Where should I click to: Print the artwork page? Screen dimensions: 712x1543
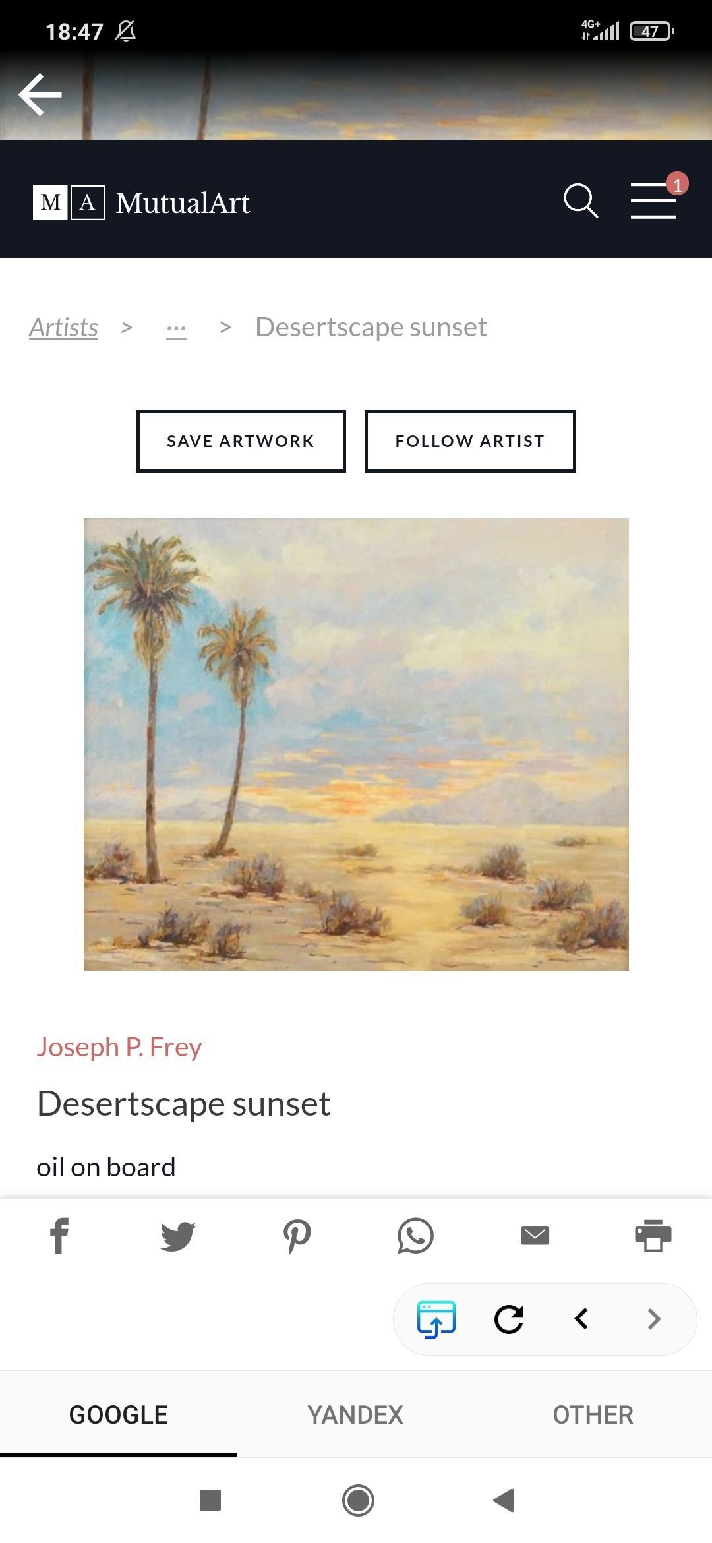[x=653, y=1235]
